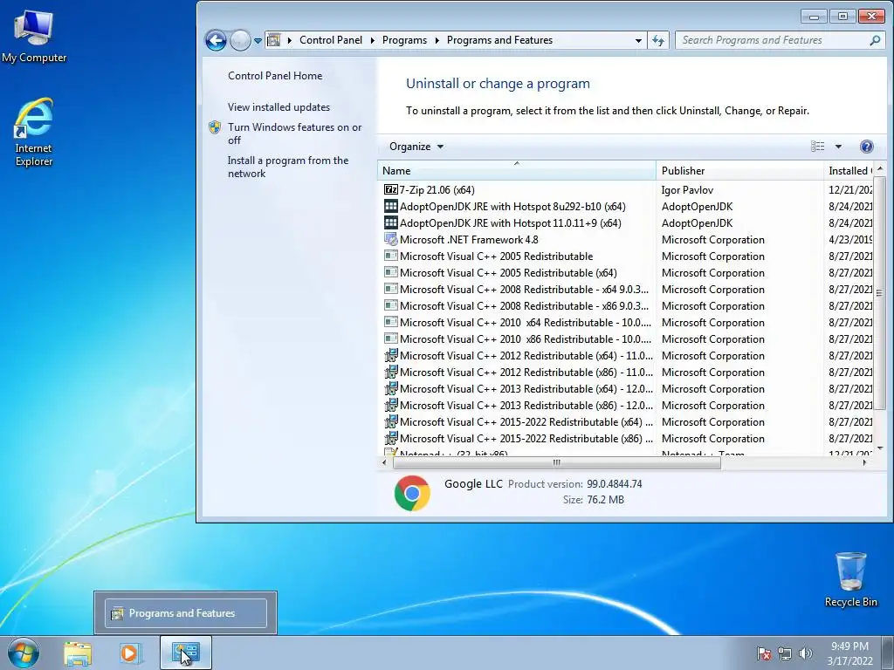894x670 pixels.
Task: Click Control Panel taskbar button
Action: (x=186, y=653)
